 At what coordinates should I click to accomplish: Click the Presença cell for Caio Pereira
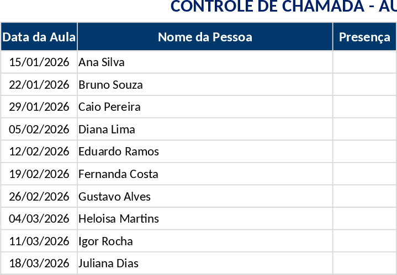(x=364, y=107)
